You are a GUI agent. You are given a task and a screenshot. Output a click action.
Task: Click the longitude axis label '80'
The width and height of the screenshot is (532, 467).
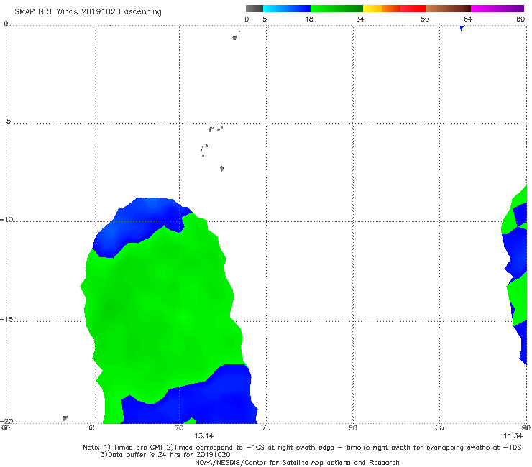click(353, 427)
